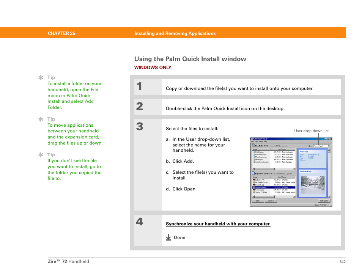Sort Handheld list by Size column
This screenshot has height=280, width=362.
tap(276, 149)
